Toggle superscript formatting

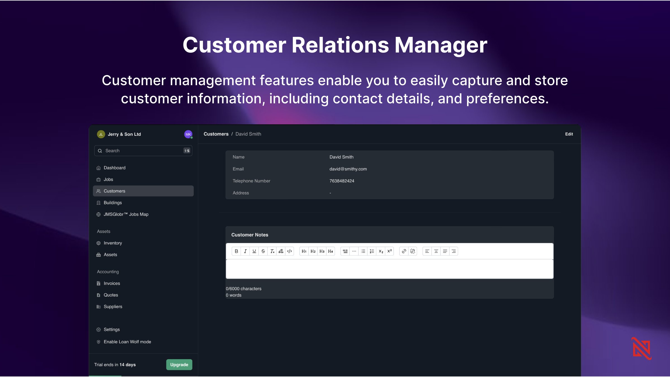(389, 251)
